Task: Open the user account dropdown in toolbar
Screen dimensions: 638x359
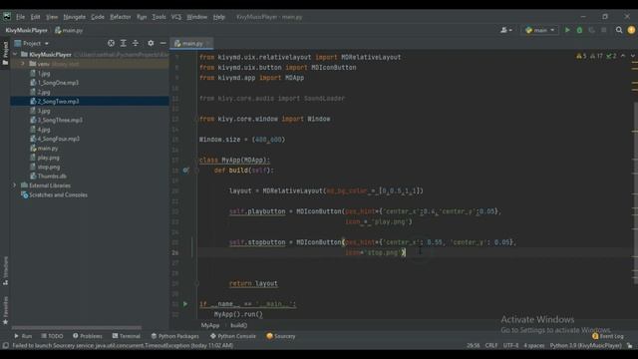Action: [x=506, y=30]
